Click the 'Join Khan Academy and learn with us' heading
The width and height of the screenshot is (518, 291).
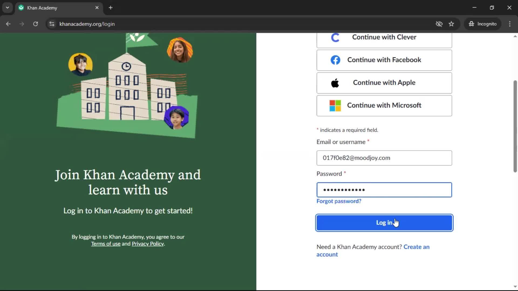(x=128, y=182)
